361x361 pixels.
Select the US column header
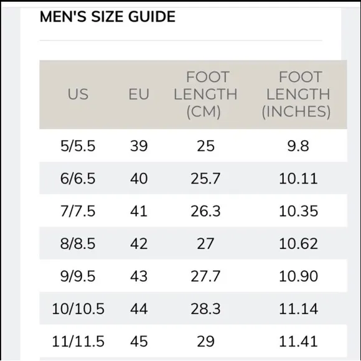[x=78, y=94]
